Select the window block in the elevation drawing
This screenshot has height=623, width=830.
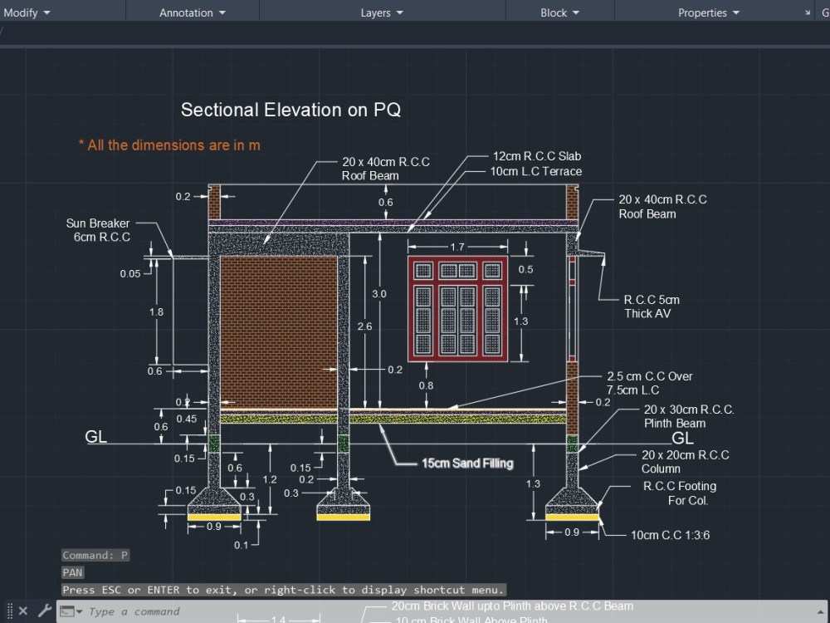click(x=457, y=308)
